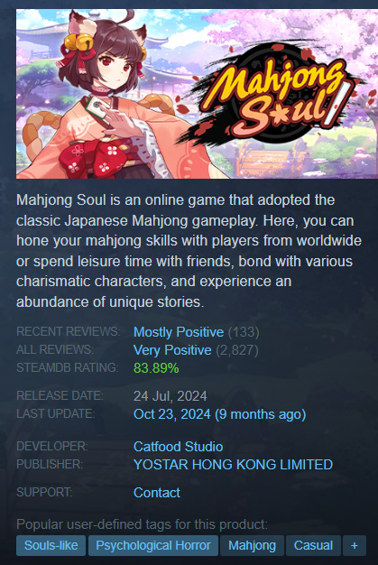Click the 83.89% SteamDB rating
This screenshot has height=565, width=378.
pyautogui.click(x=156, y=368)
